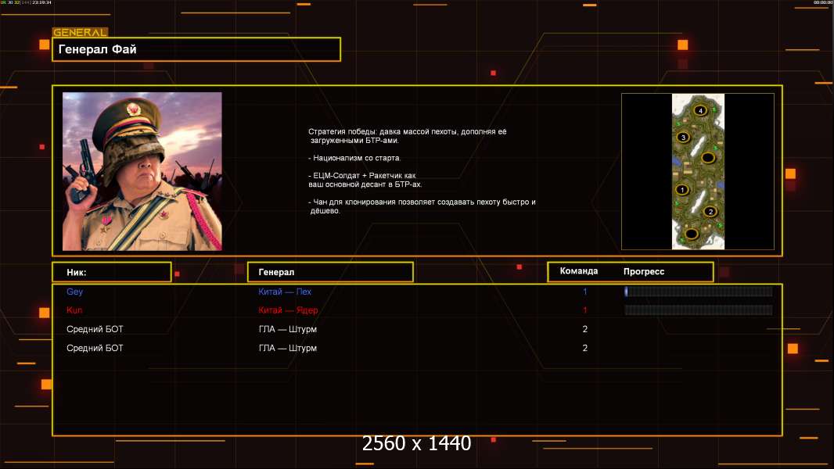
Task: Click the "Национализм со старта" tip
Action: pyautogui.click(x=354, y=158)
